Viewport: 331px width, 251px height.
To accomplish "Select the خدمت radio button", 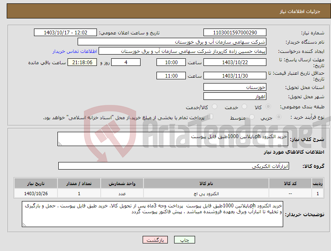I will click(244, 107).
